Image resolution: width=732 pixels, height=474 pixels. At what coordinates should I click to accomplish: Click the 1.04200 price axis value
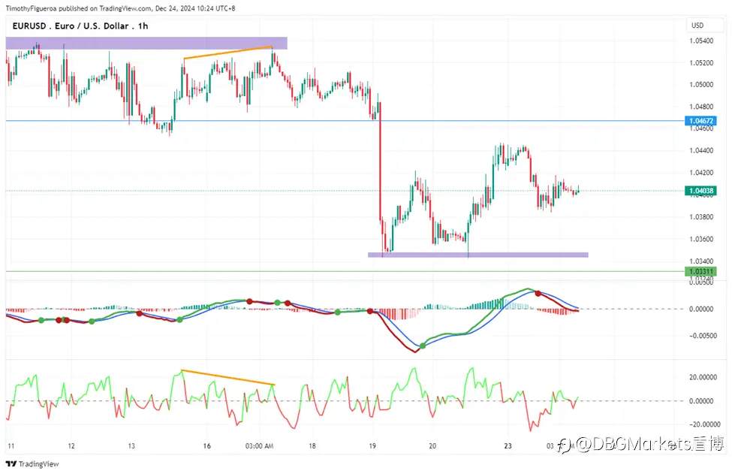[701, 173]
